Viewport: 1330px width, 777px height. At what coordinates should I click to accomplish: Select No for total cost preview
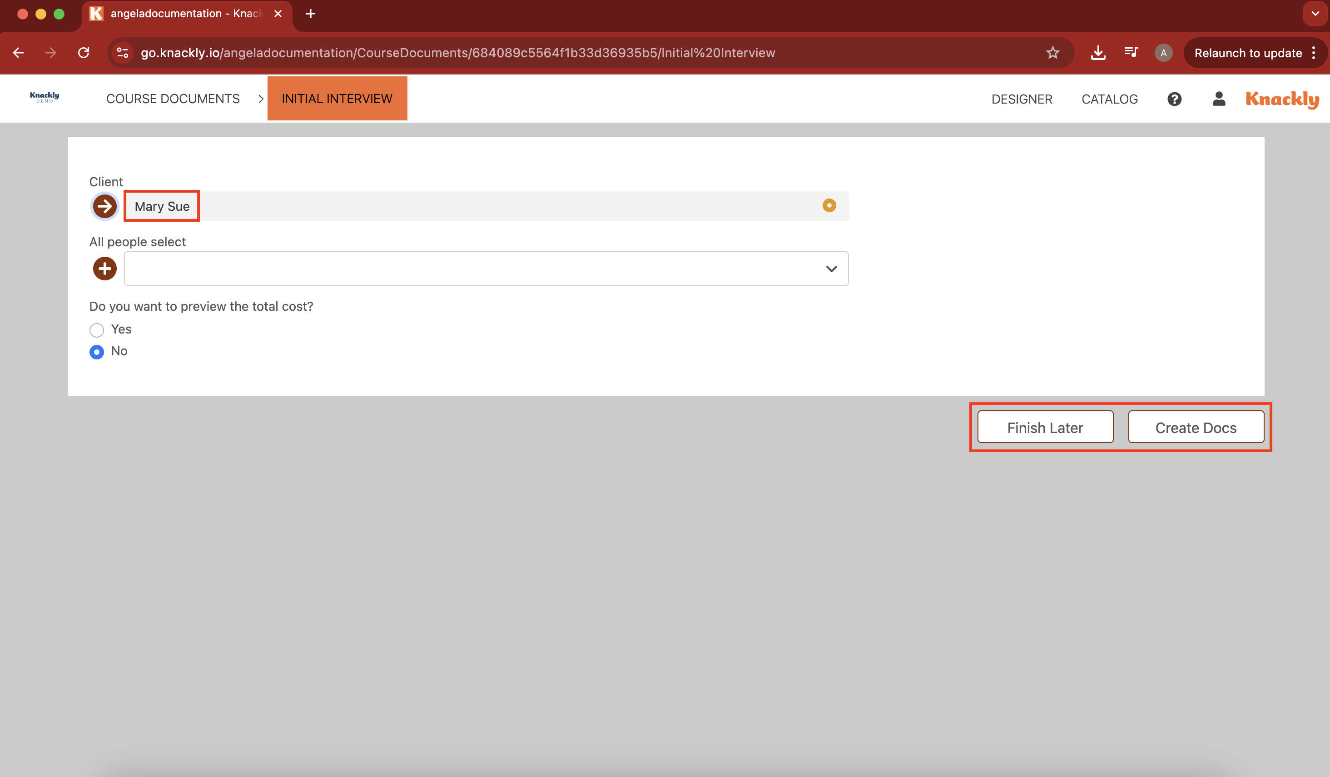97,352
